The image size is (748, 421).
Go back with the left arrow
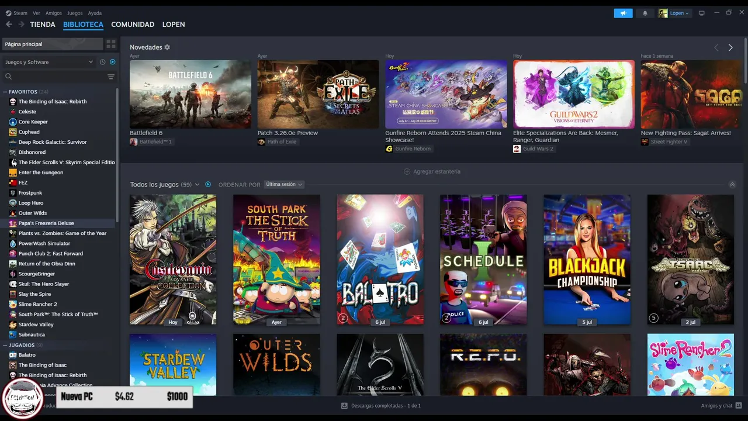[9, 25]
